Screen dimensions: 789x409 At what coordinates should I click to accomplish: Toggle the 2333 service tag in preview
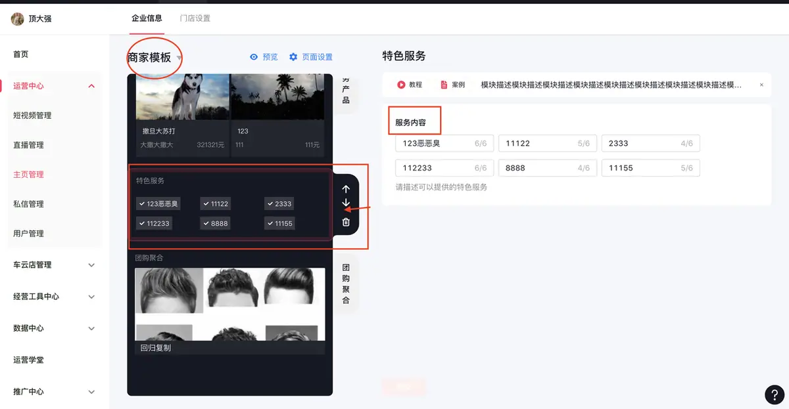279,204
